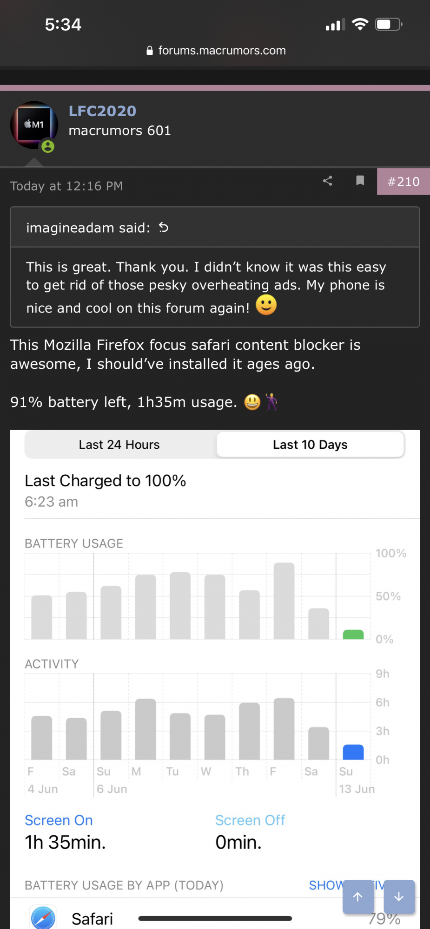Tap the padlock icon in address bar
The height and width of the screenshot is (929, 430).
tap(150, 51)
